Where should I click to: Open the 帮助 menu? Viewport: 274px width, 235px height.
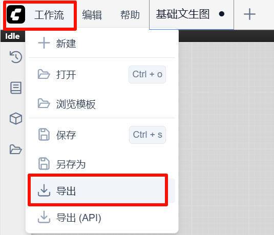[130, 15]
